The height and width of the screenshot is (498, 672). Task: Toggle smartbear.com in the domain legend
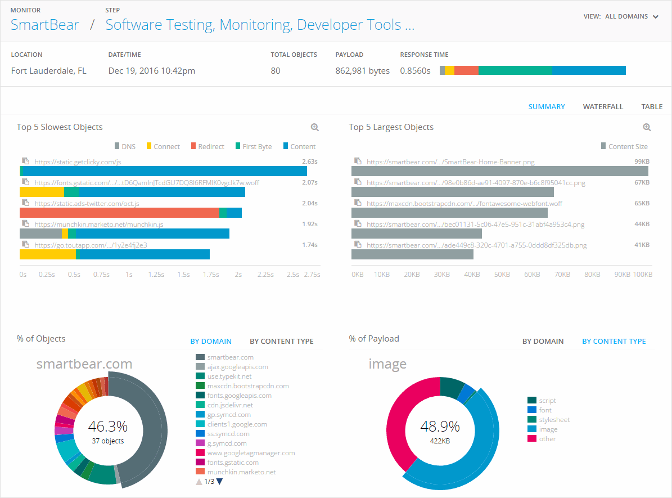225,357
